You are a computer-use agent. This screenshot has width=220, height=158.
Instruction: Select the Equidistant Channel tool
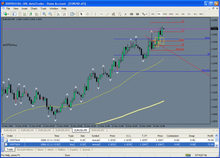pos(113,14)
